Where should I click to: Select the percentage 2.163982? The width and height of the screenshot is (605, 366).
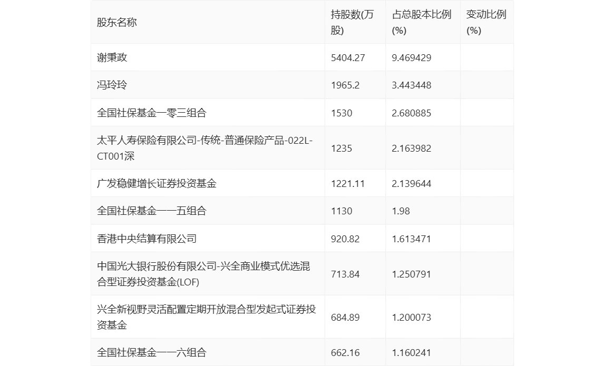(411, 149)
